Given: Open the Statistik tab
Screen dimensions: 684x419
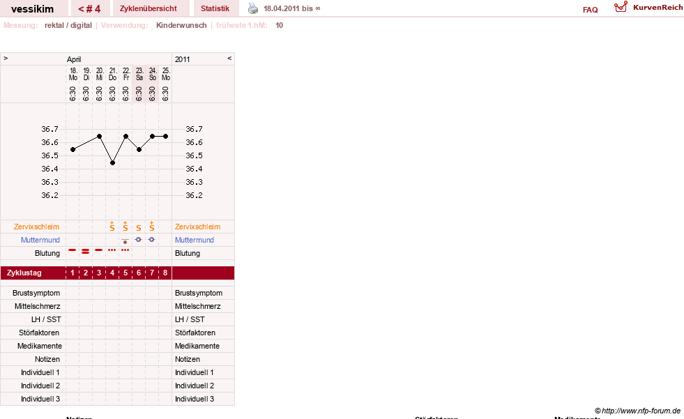Looking at the screenshot, I should point(215,8).
